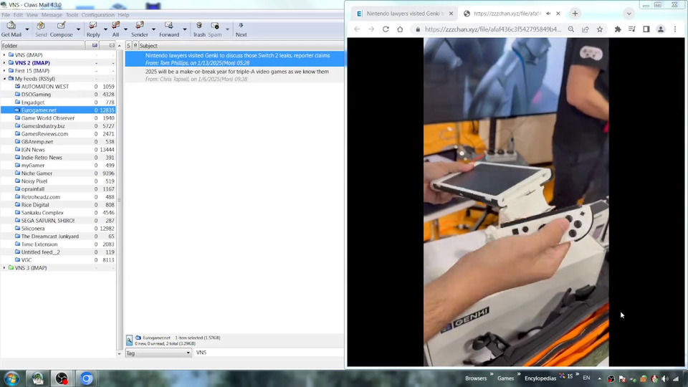Click the Reply to Sender icon

140,29
